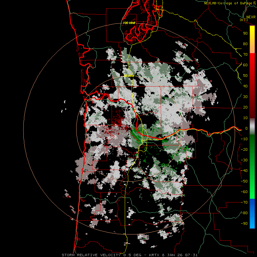
Task: Select the -70 value on velocity scale
Action: 244,202
